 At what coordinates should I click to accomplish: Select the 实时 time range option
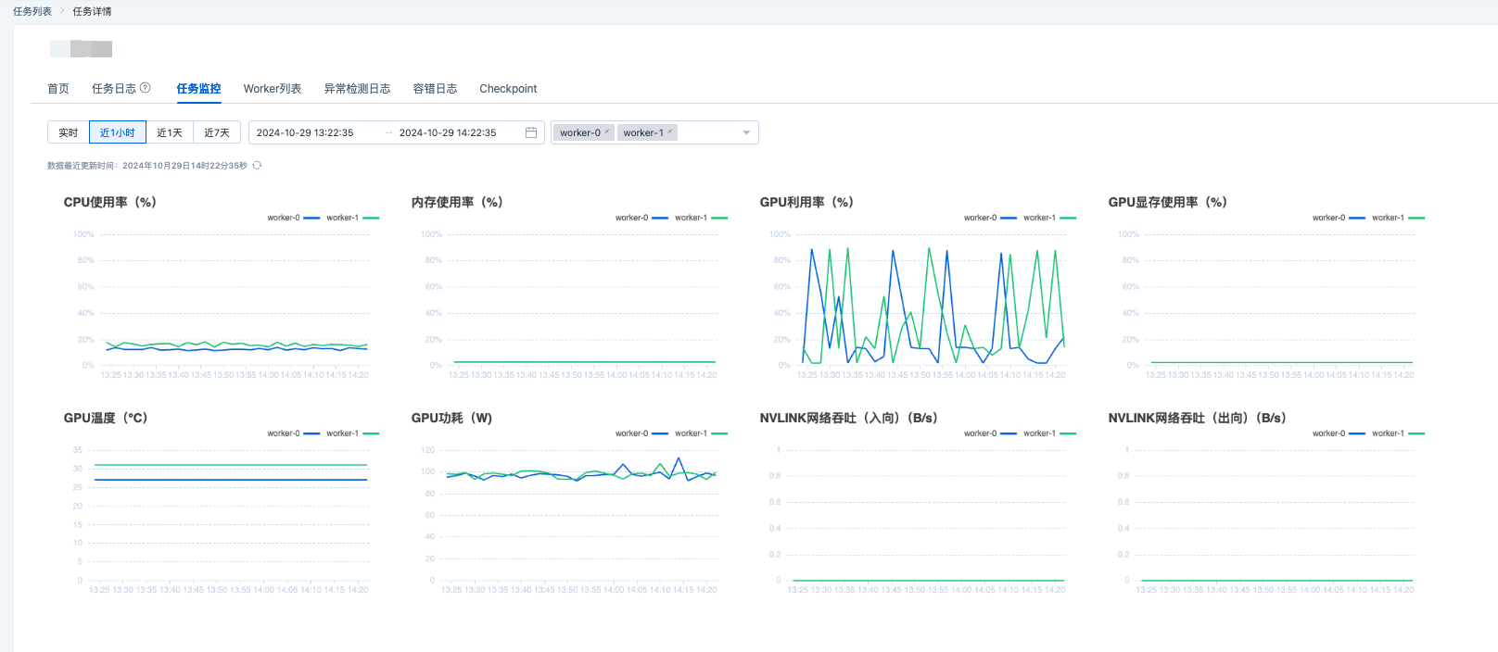tap(69, 132)
